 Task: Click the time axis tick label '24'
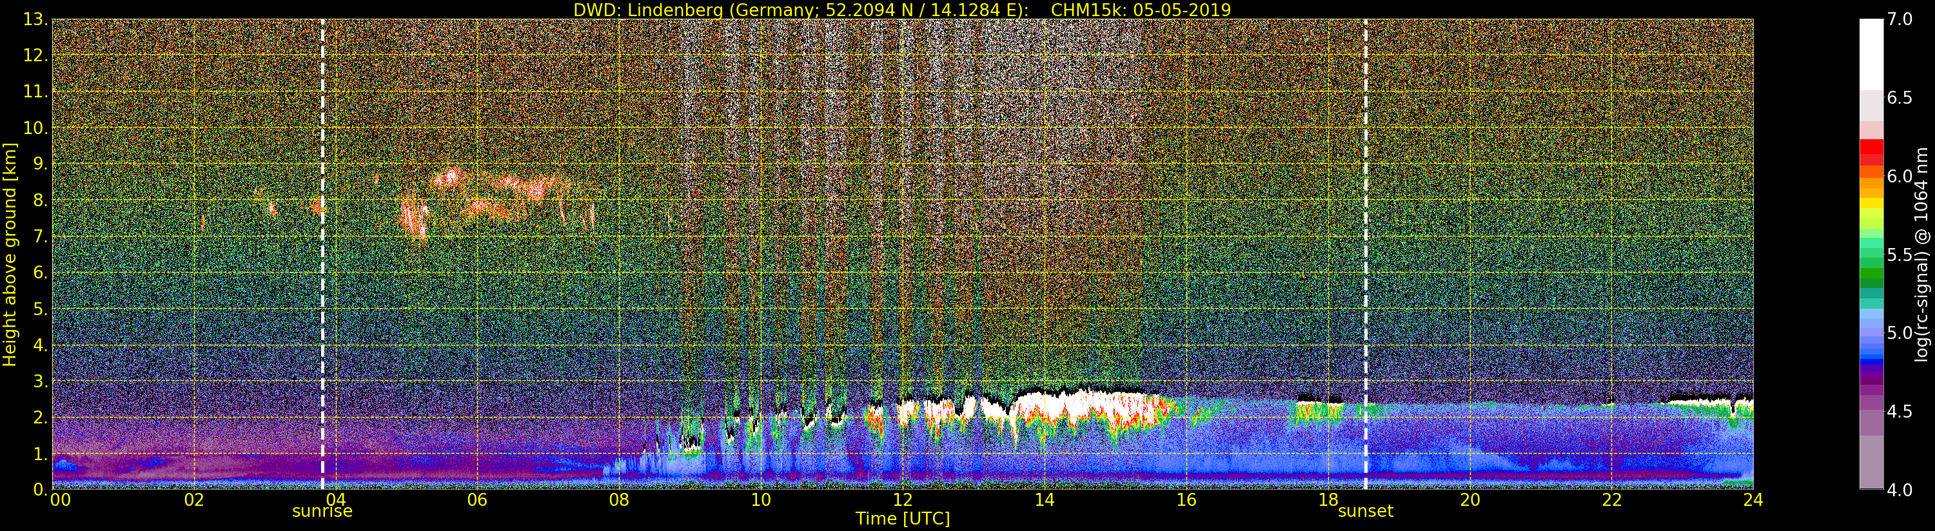click(x=1753, y=500)
